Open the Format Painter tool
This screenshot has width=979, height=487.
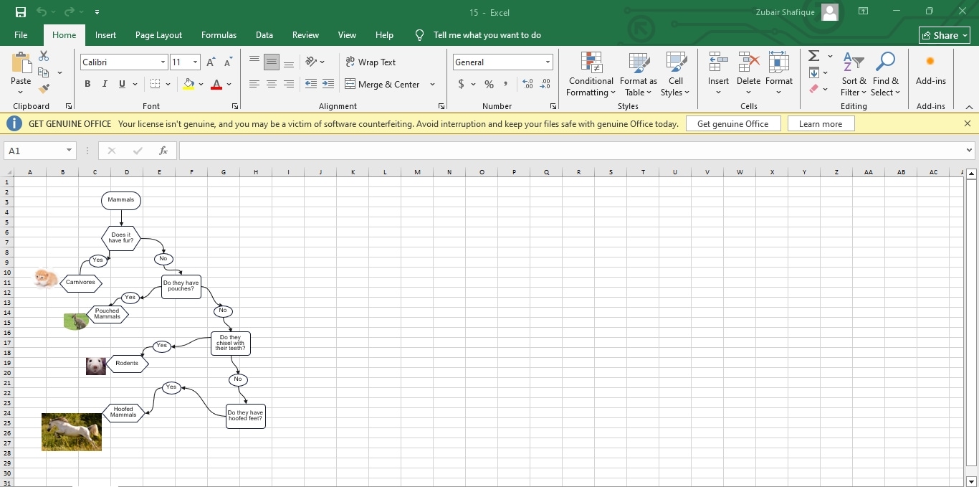click(43, 88)
